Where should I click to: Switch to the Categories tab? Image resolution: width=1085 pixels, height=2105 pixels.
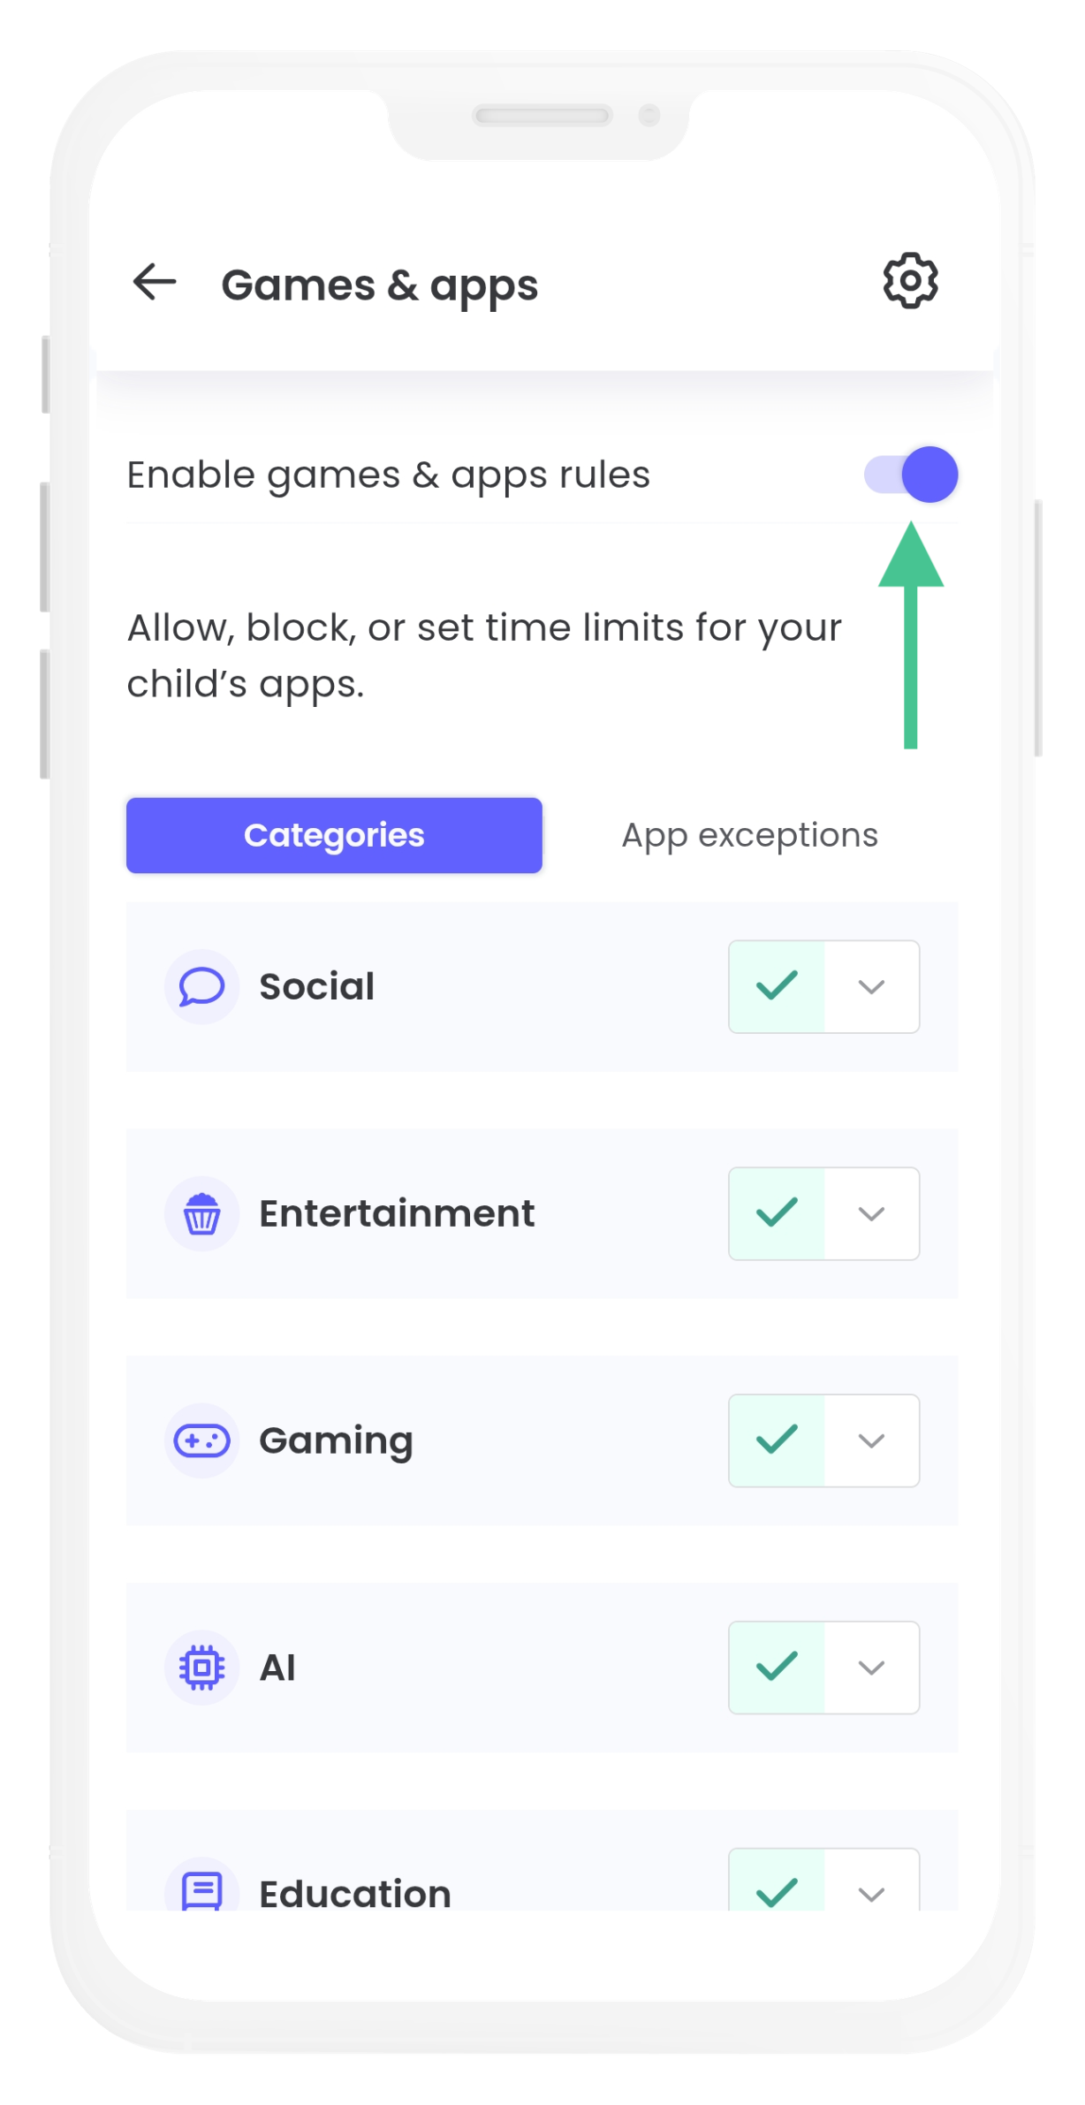(334, 835)
